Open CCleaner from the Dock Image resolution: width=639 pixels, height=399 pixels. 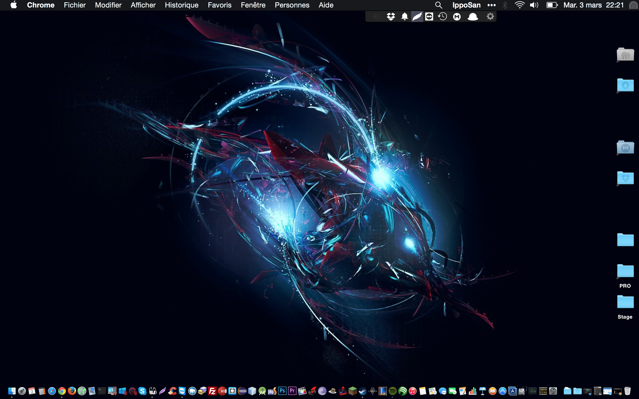click(x=173, y=391)
